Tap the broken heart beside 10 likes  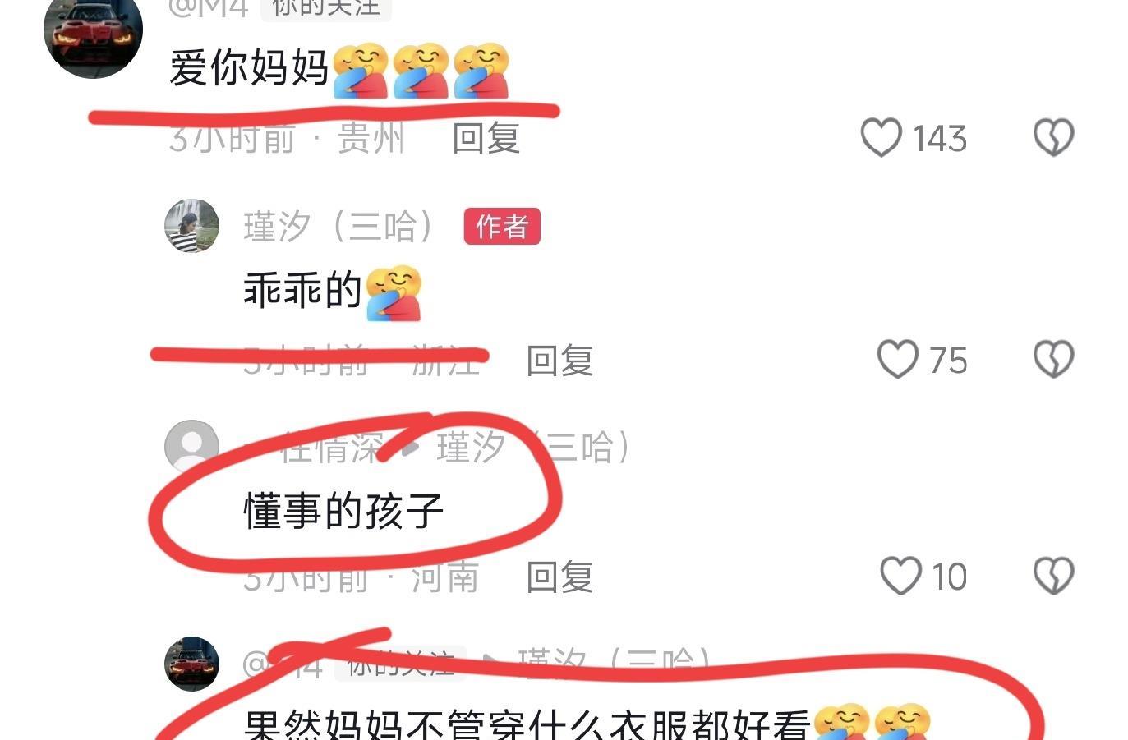coord(1053,576)
